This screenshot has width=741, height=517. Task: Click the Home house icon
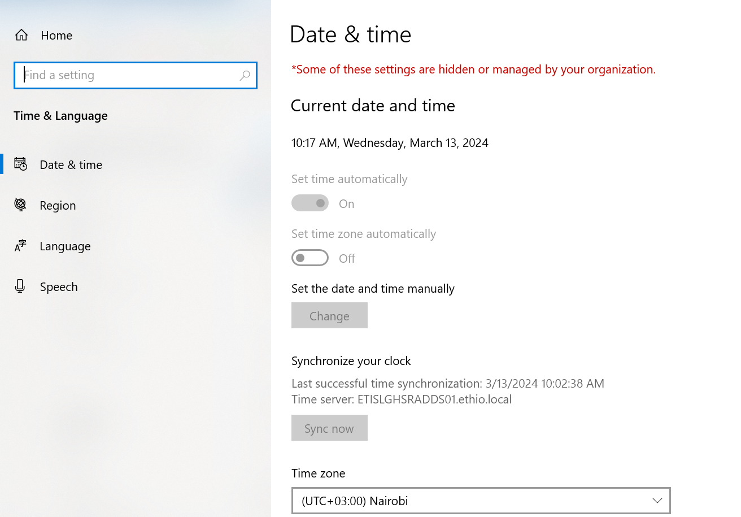point(21,35)
